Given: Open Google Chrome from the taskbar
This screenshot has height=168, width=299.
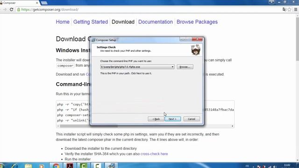Looking at the screenshot, I should pyautogui.click(x=56, y=166).
